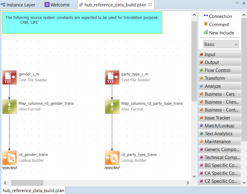247x194 pixels.
Task: Expand the Input palette drawer
Action: pyautogui.click(x=219, y=55)
